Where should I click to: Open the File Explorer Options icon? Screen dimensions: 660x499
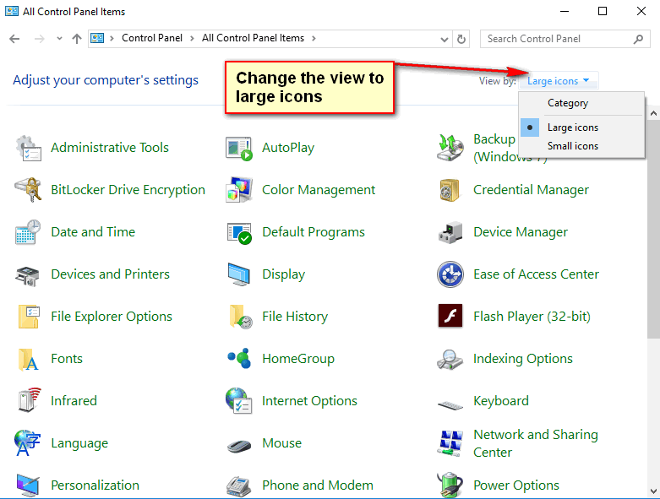coord(29,317)
